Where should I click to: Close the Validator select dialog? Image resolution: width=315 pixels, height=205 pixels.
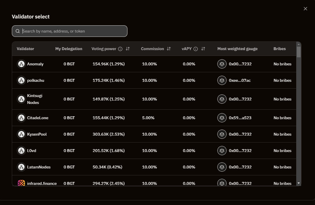click(x=305, y=9)
